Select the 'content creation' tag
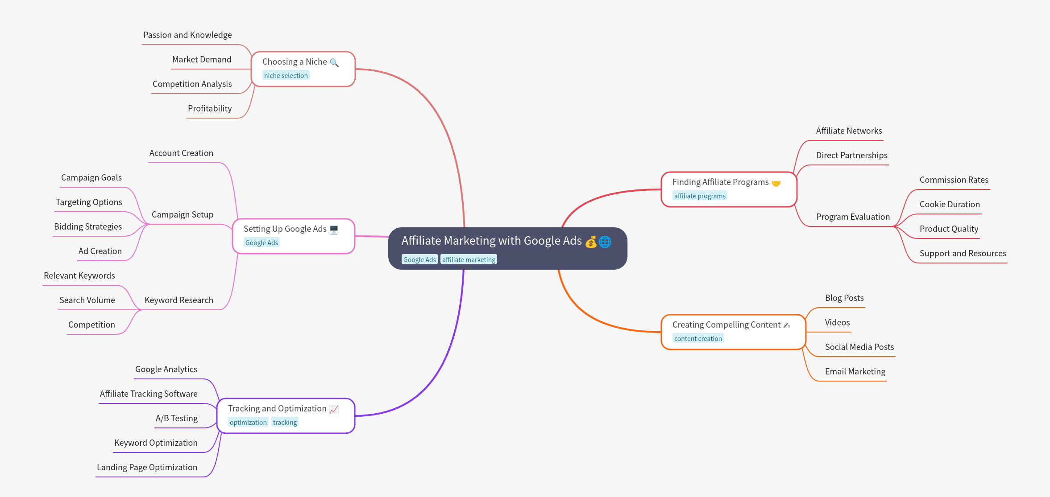 click(x=698, y=339)
